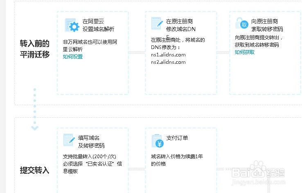Open the 如何获取 link
The width and height of the screenshot is (302, 193).
tap(244, 52)
